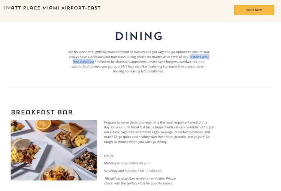Click the DINING page heading
The width and height of the screenshot is (281, 191).
(x=139, y=36)
